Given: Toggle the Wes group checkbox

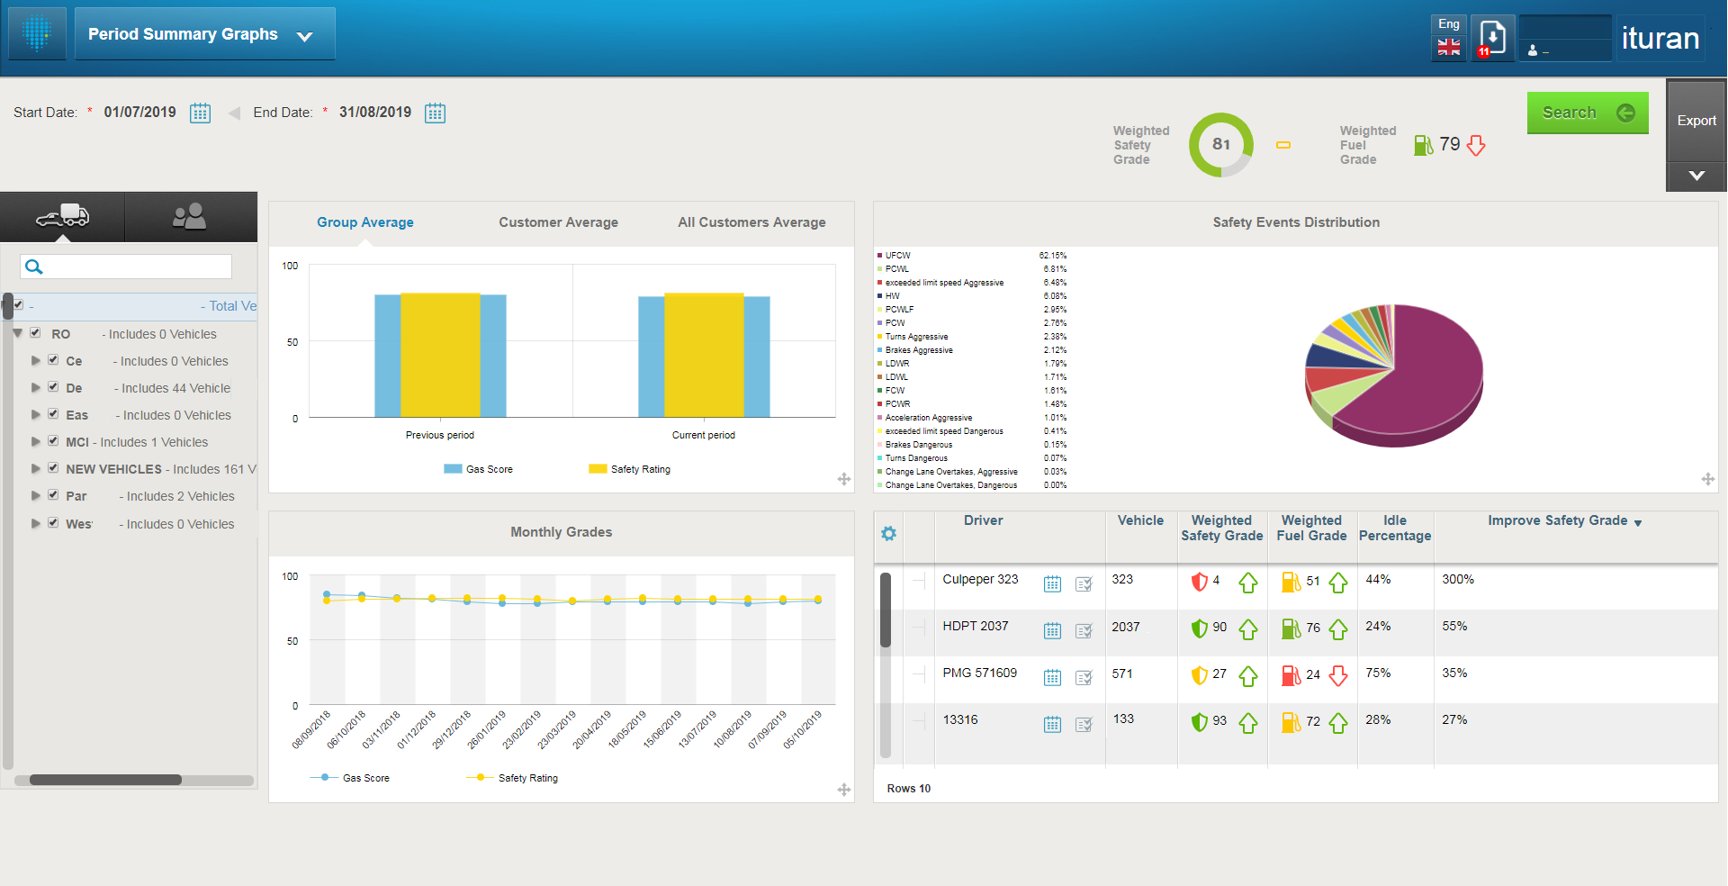Looking at the screenshot, I should pos(53,522).
